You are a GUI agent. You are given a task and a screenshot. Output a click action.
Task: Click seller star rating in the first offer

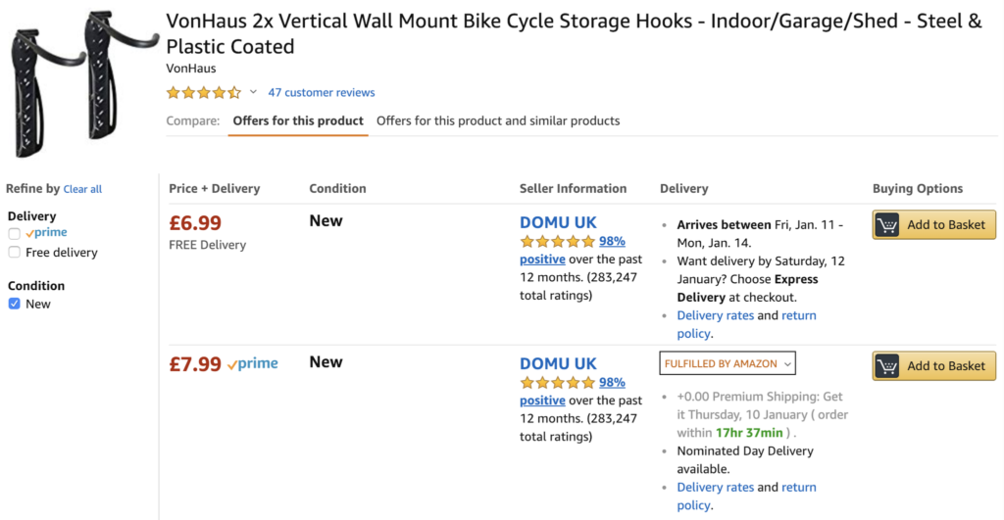coord(557,242)
